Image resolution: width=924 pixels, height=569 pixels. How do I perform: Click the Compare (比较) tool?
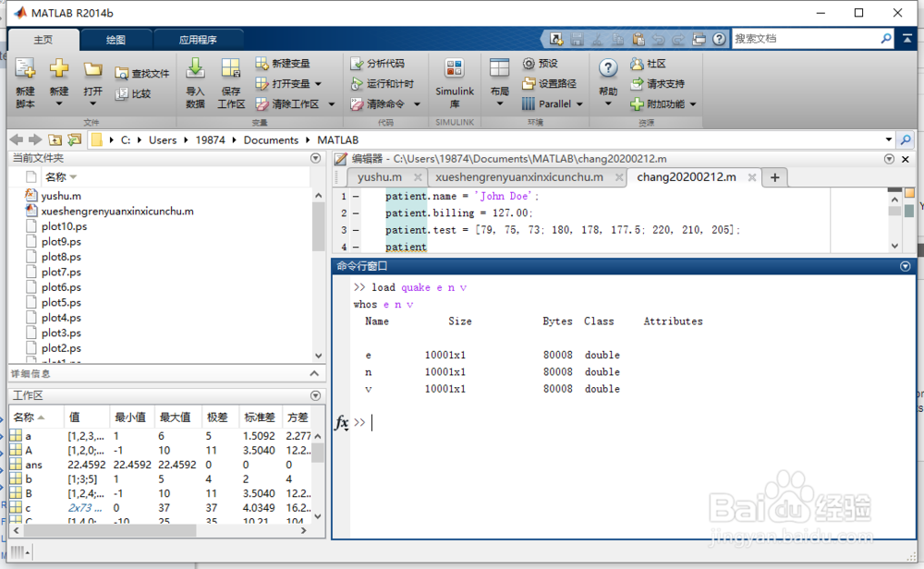point(134,93)
